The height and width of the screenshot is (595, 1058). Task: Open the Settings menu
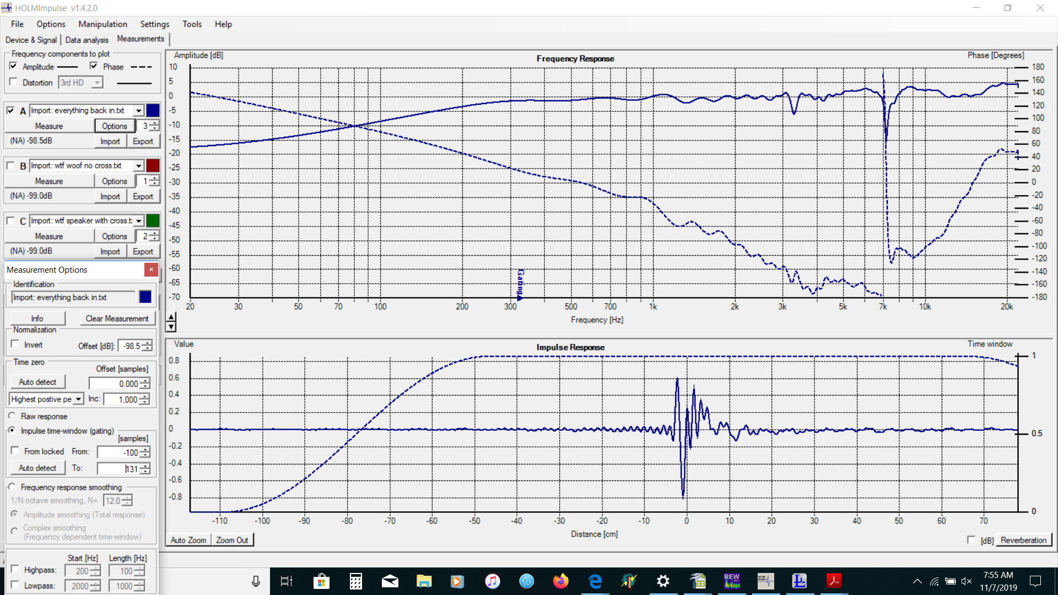154,24
